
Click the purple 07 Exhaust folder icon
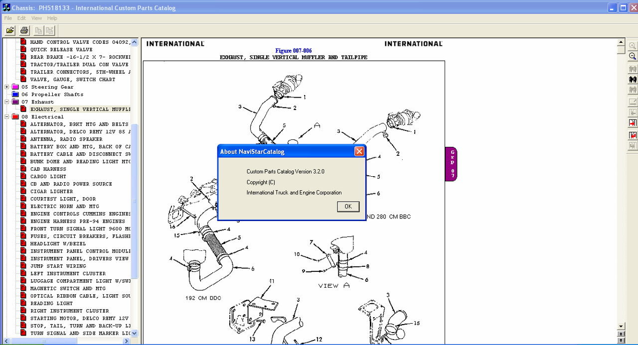pos(15,102)
